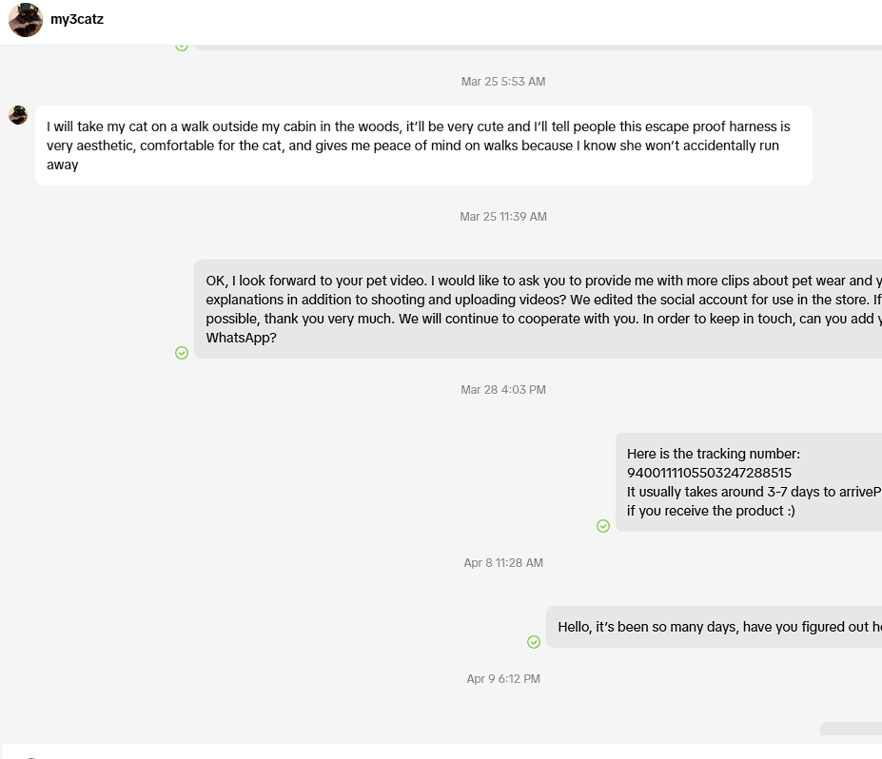Click read checkmark beside 'Hello, it's been' message

(534, 642)
